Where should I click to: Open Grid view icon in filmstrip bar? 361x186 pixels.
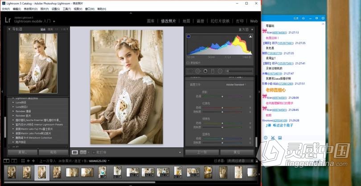coord(23,161)
